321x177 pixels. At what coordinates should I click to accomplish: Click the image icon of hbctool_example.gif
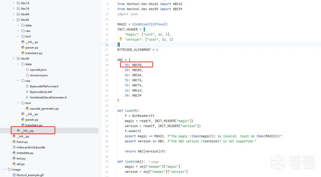[x=14, y=175]
